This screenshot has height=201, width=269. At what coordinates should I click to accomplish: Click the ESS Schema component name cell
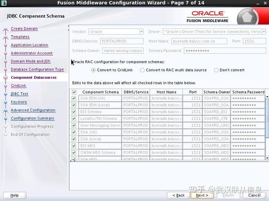[x=100, y=112]
